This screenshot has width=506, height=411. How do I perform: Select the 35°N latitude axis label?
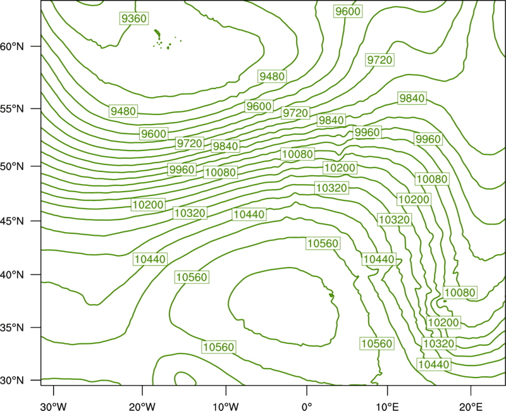[x=12, y=328]
